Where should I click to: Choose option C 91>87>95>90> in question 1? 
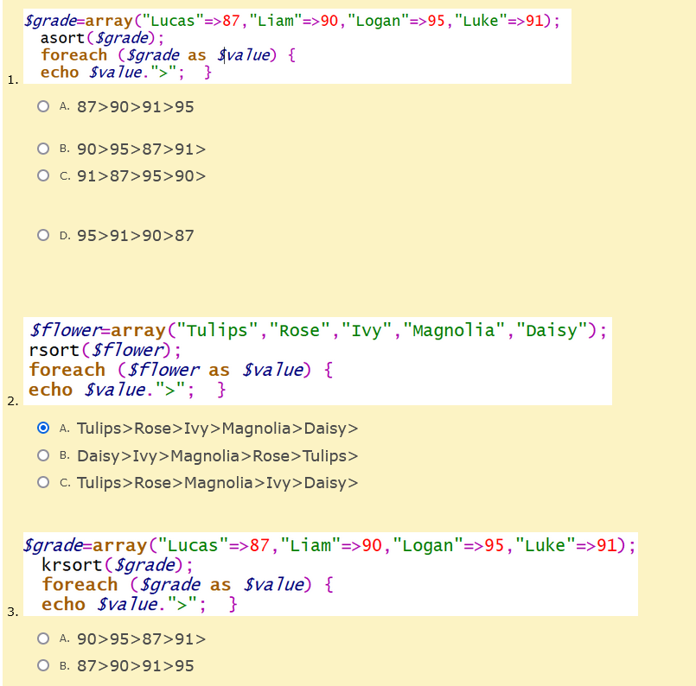tap(43, 175)
